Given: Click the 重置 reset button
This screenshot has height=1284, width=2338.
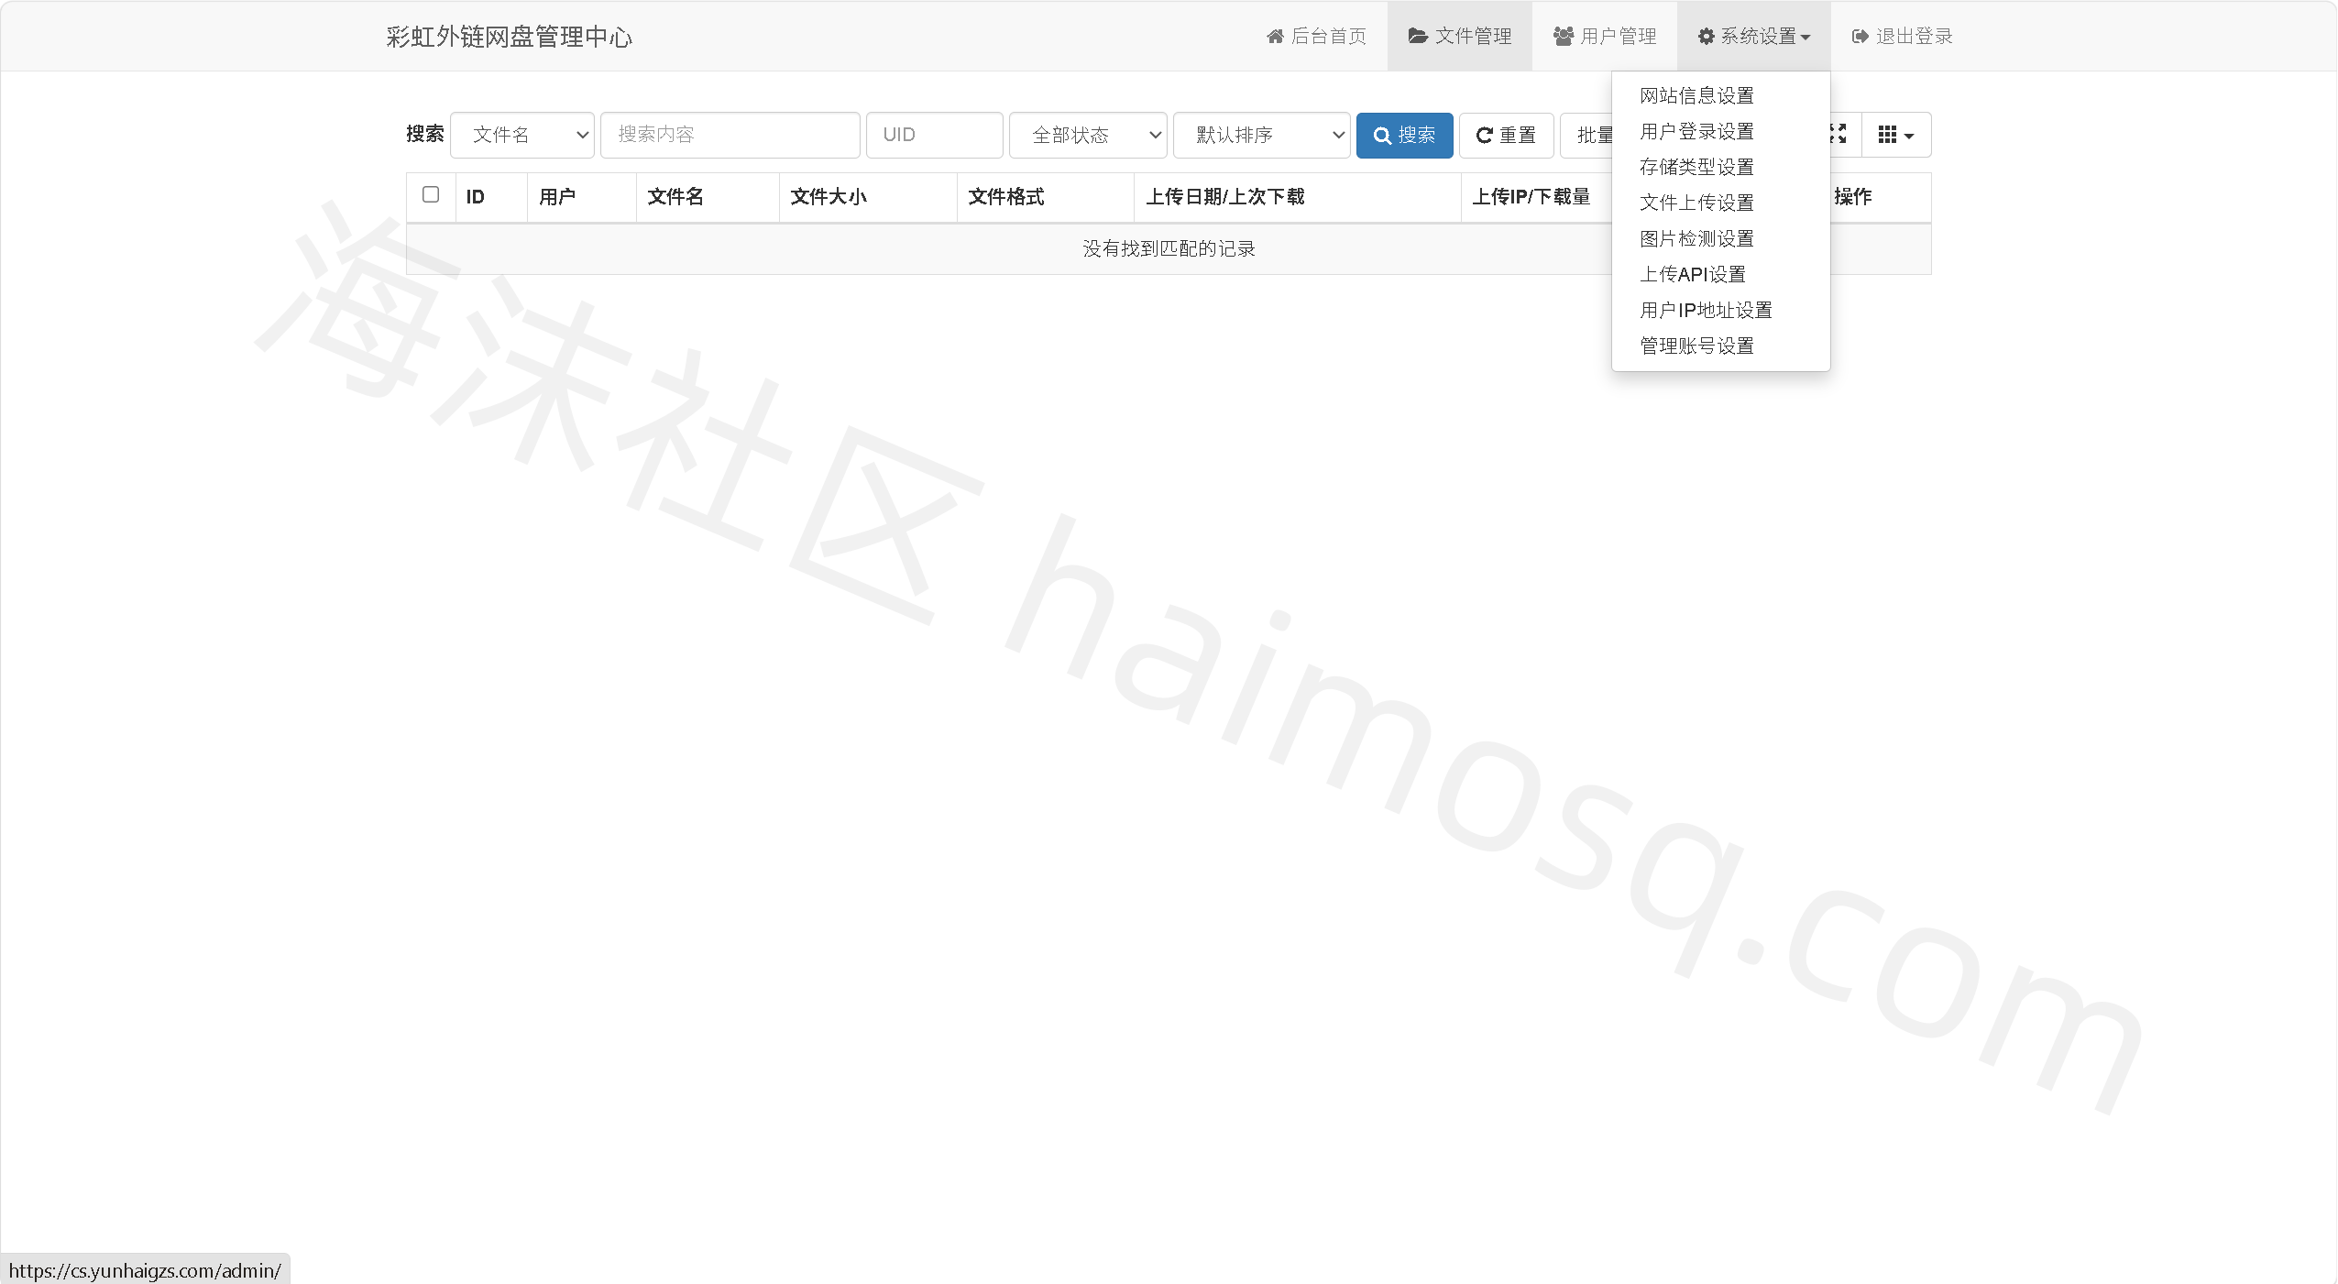Looking at the screenshot, I should (1506, 135).
